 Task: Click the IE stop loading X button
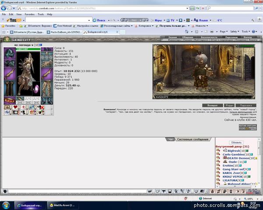click(203, 8)
